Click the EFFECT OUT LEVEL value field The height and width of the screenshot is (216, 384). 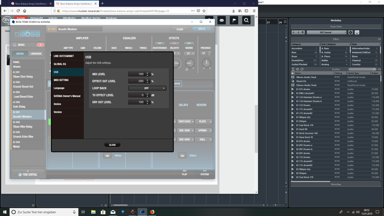coord(136,81)
